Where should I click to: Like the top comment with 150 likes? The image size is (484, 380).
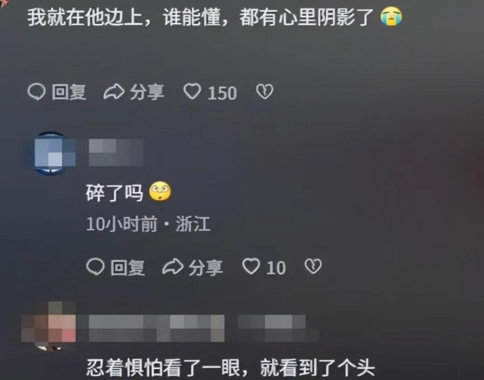pos(192,92)
